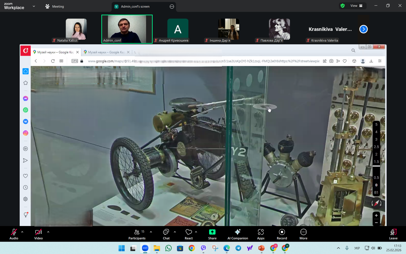The width and height of the screenshot is (406, 254).
Task: Select Natalia Kabus video thumbnail
Action: [76, 29]
